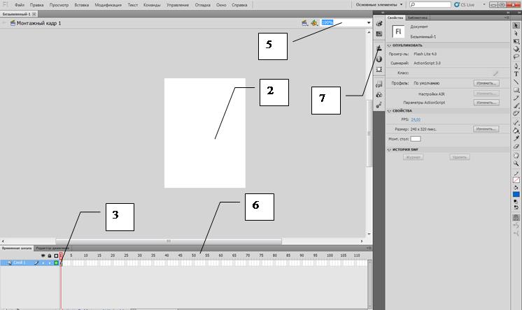The height and width of the screenshot is (310, 522).
Task: Open the stage color swatch
Action: pyautogui.click(x=416, y=139)
